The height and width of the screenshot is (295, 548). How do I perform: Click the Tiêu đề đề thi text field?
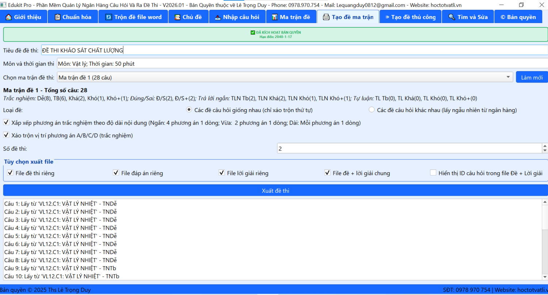click(x=292, y=50)
